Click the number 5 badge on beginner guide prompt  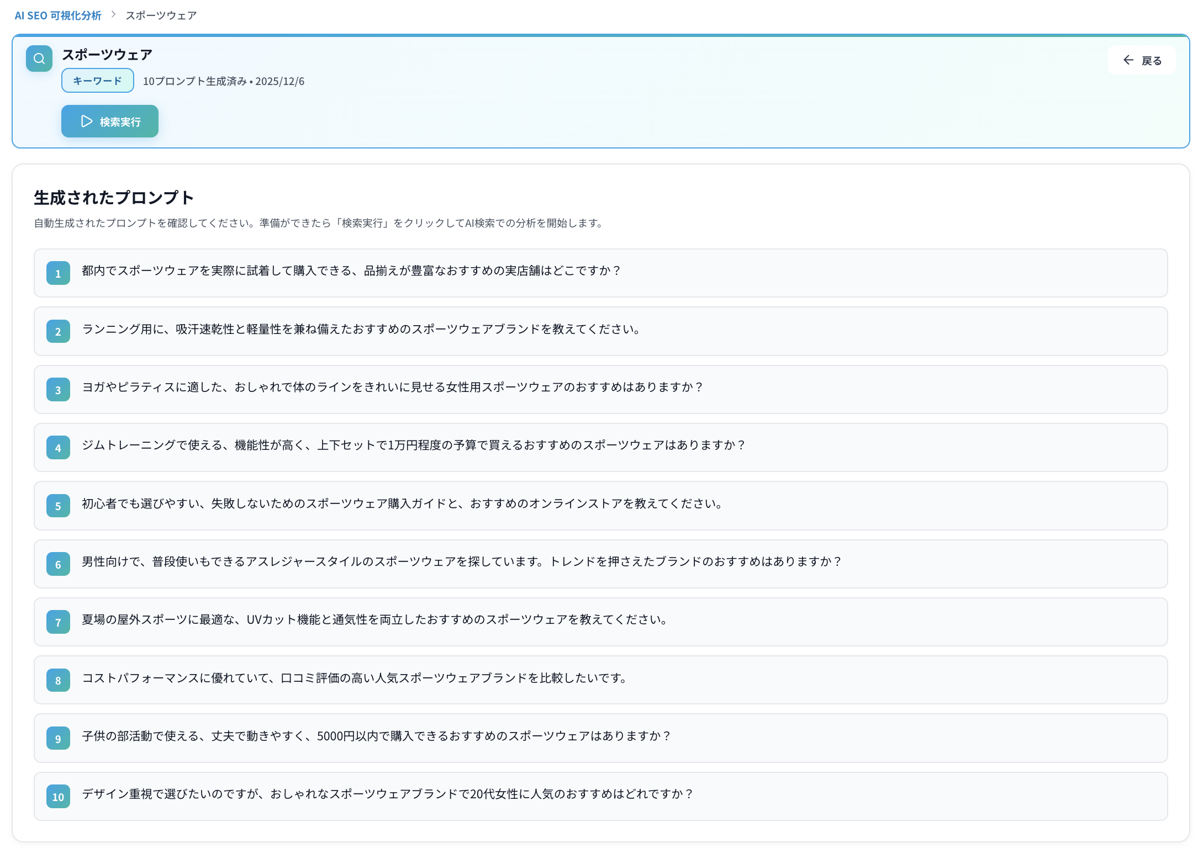click(57, 506)
